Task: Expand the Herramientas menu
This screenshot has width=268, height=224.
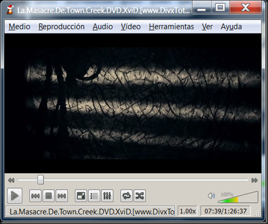Action: 171,27
